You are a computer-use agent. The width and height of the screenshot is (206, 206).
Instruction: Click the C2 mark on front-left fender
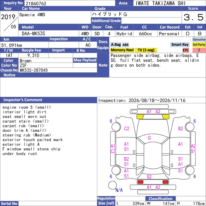click(x=126, y=128)
